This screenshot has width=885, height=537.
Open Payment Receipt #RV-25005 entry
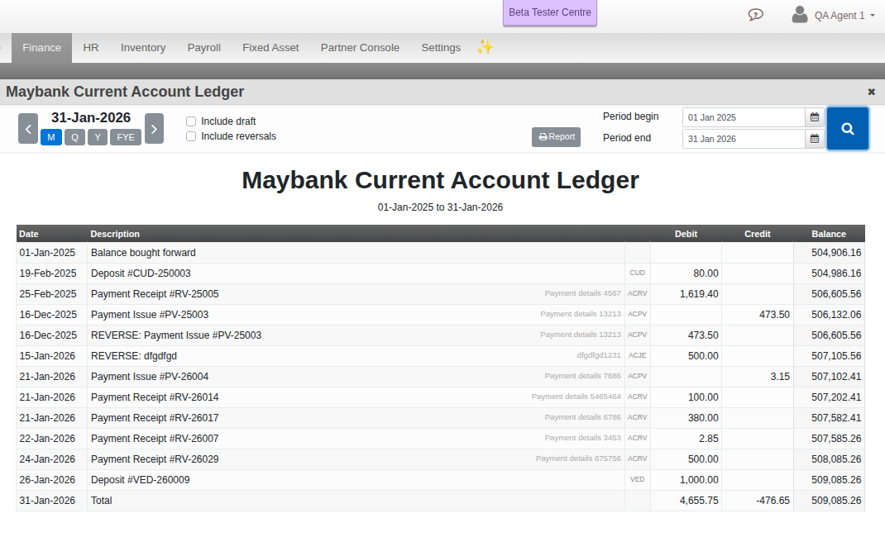coord(155,294)
